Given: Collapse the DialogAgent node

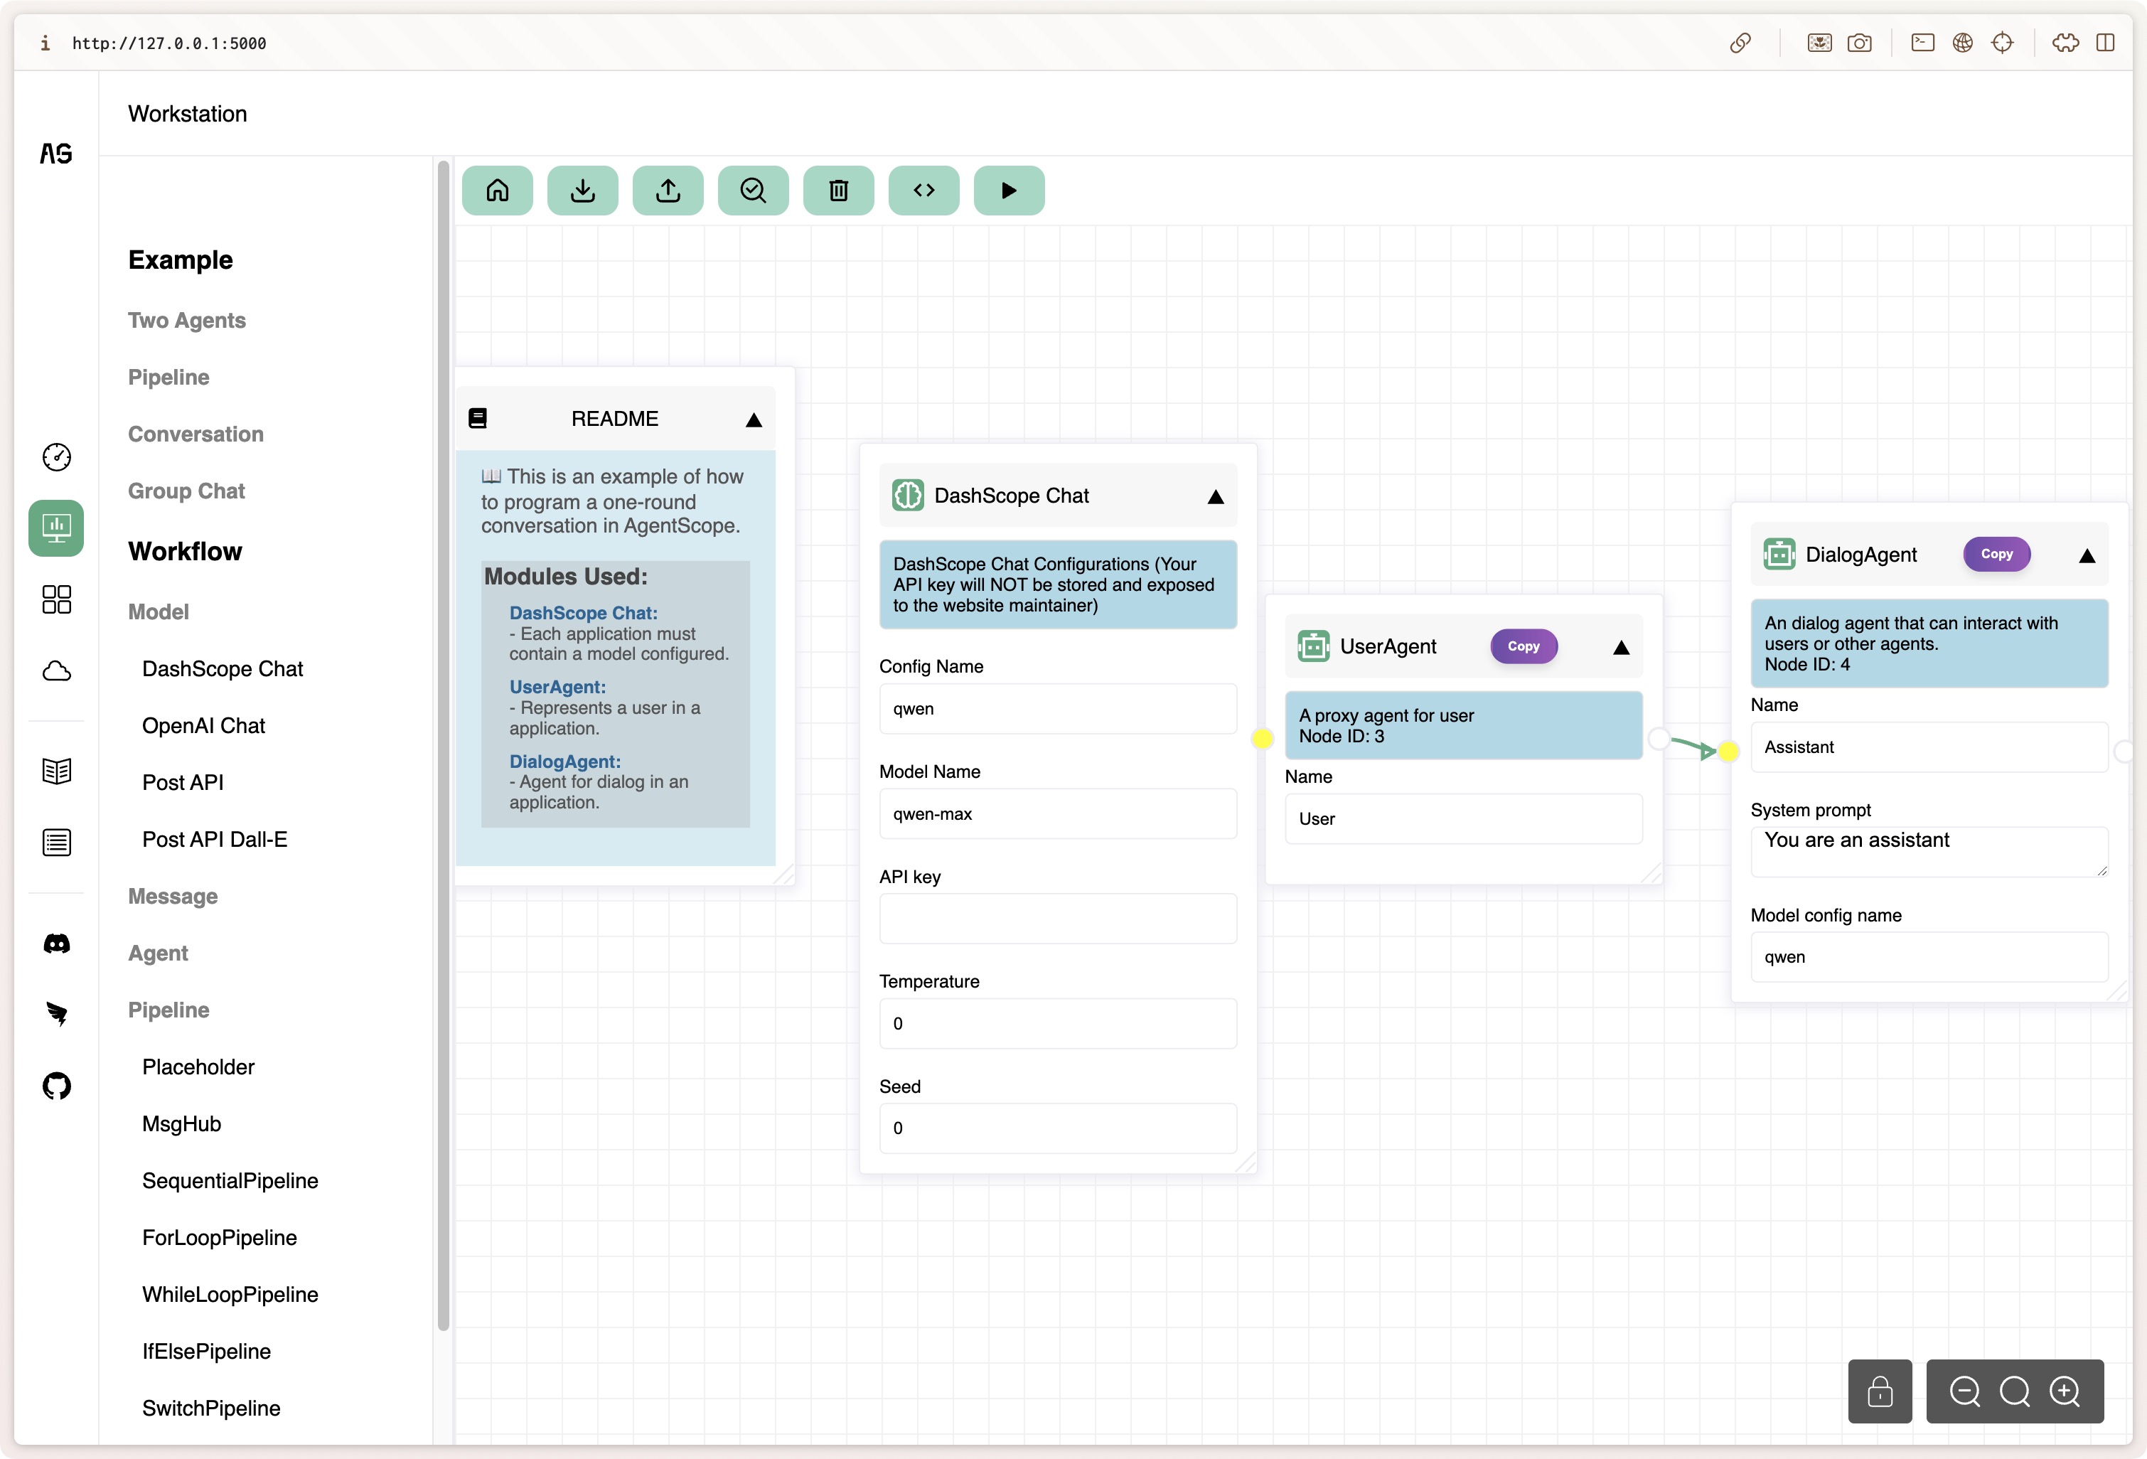Looking at the screenshot, I should pyautogui.click(x=2086, y=556).
